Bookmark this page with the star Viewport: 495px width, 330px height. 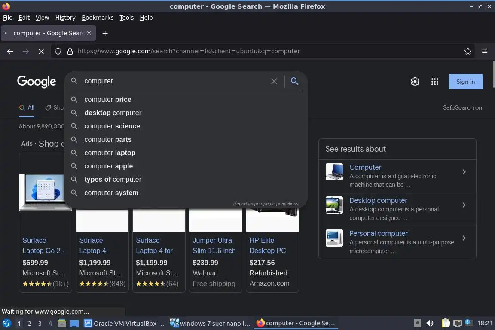[x=468, y=51]
